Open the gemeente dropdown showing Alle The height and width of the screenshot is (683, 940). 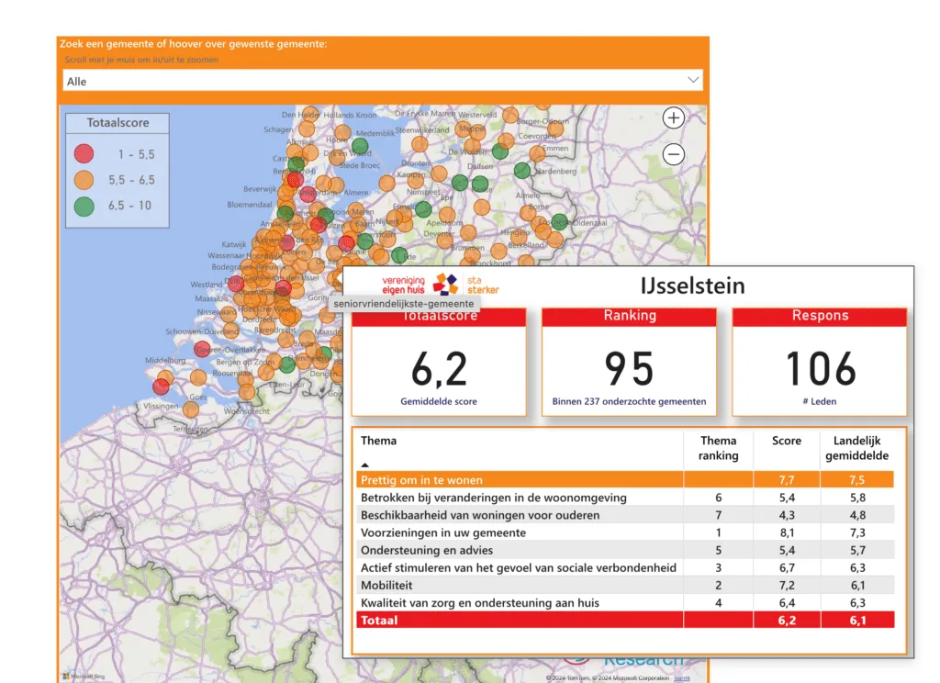tap(383, 81)
